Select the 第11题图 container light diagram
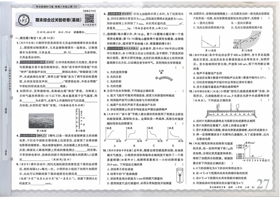 click(207, 41)
